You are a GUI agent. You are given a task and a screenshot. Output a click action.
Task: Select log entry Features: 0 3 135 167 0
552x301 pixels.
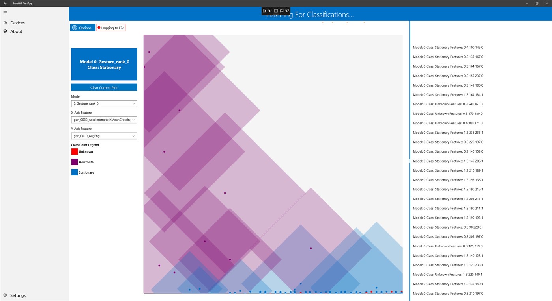(448, 57)
